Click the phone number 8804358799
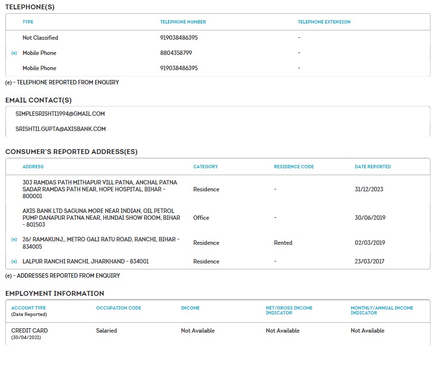 point(176,53)
